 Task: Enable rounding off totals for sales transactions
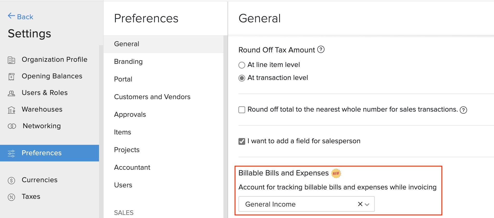[241, 110]
